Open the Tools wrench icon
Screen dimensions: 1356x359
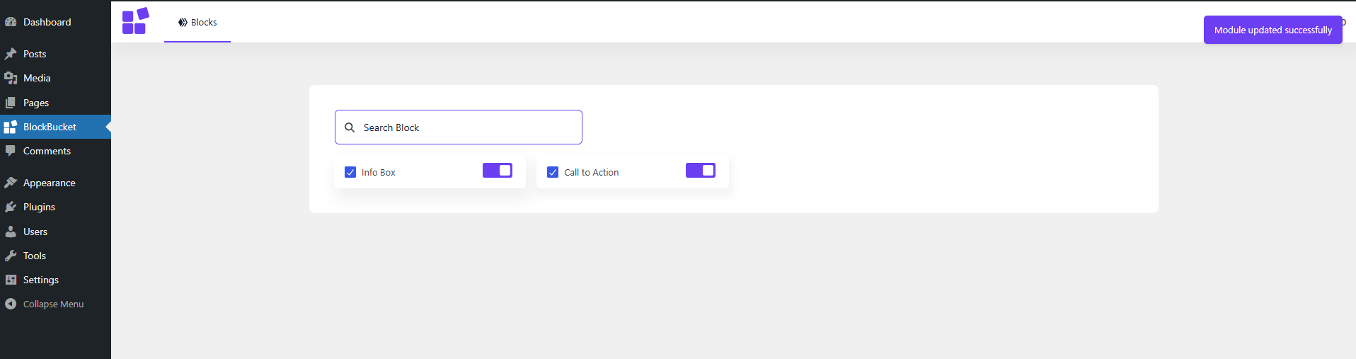11,256
